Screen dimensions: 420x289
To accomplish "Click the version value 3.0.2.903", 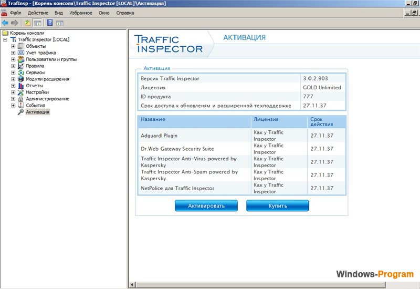I will pos(316,78).
